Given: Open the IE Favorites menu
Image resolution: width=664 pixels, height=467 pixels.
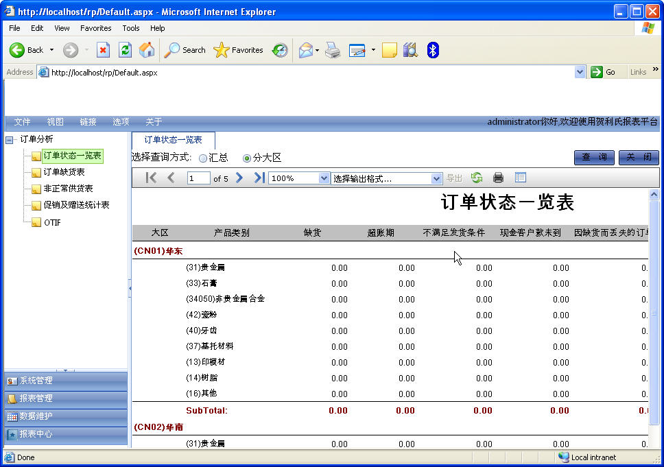Looking at the screenshot, I should (x=96, y=28).
